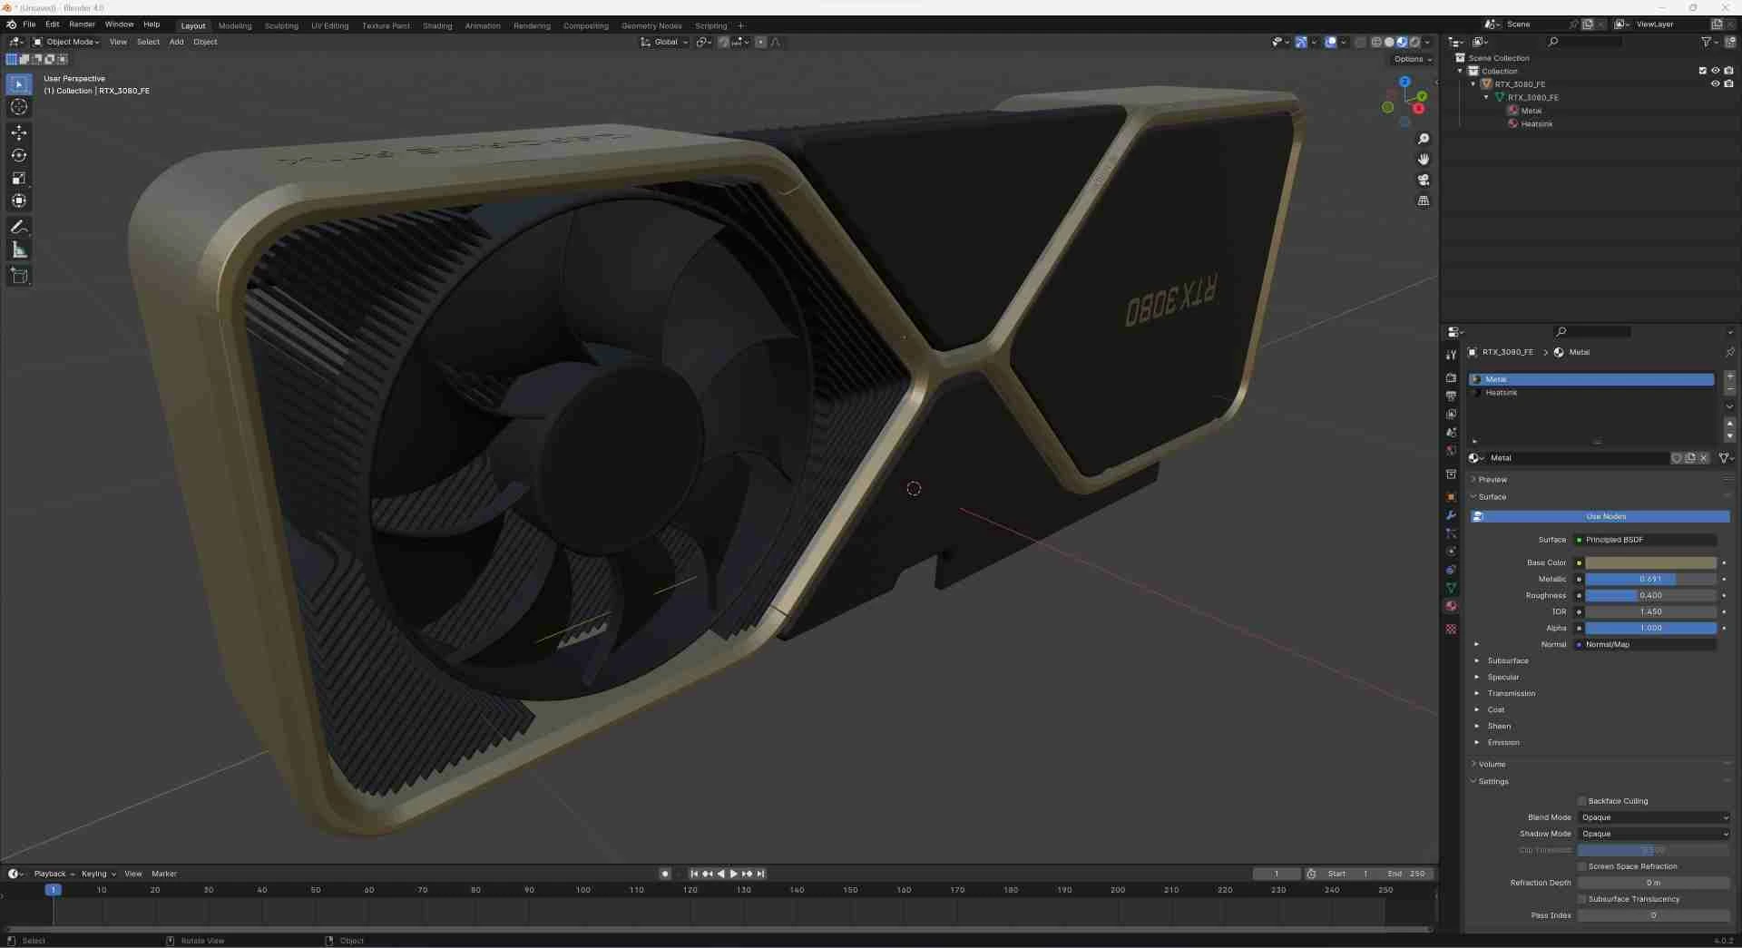Screen dimensions: 1742x948
Task: Open the Texture checkerboard properties tab
Action: tap(1451, 629)
